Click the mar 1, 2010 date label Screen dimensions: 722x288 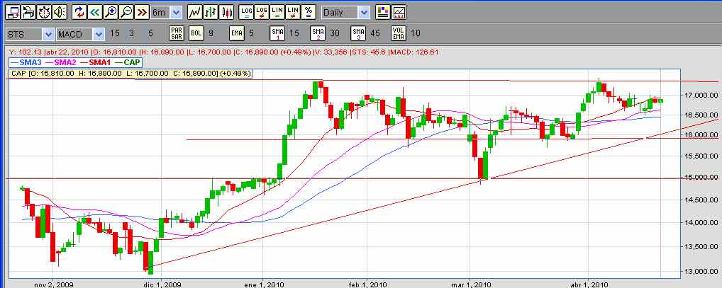[x=470, y=284]
